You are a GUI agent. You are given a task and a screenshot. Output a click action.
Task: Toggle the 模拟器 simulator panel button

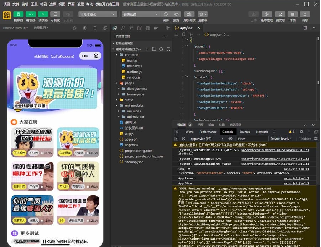[x=18, y=14]
